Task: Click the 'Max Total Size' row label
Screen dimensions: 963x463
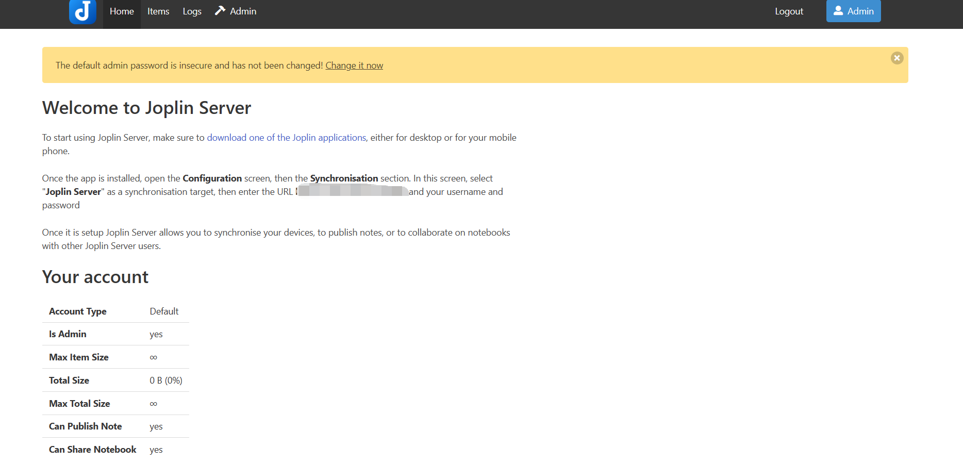Action: (79, 404)
